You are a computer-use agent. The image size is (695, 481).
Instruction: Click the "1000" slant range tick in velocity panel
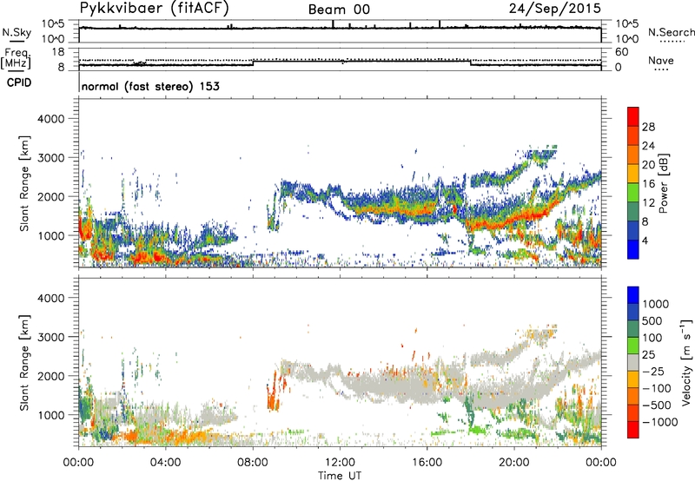coord(50,415)
